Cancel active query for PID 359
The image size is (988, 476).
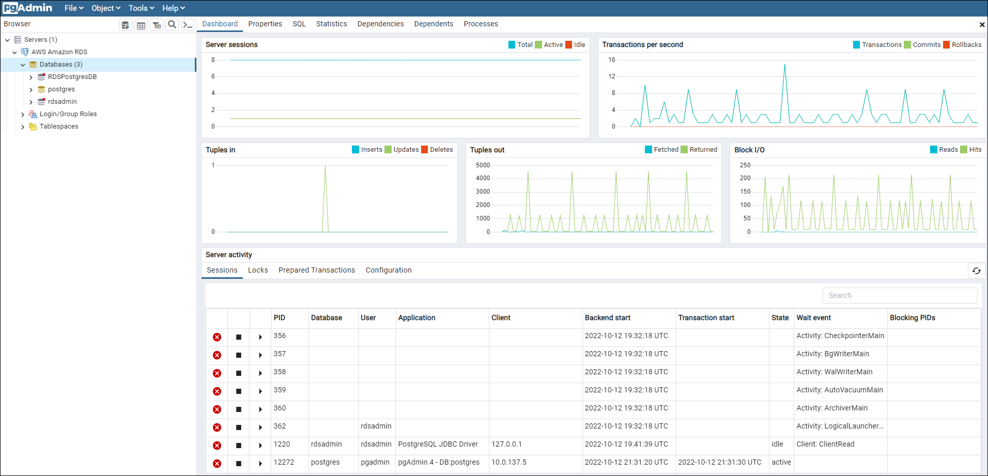(239, 391)
